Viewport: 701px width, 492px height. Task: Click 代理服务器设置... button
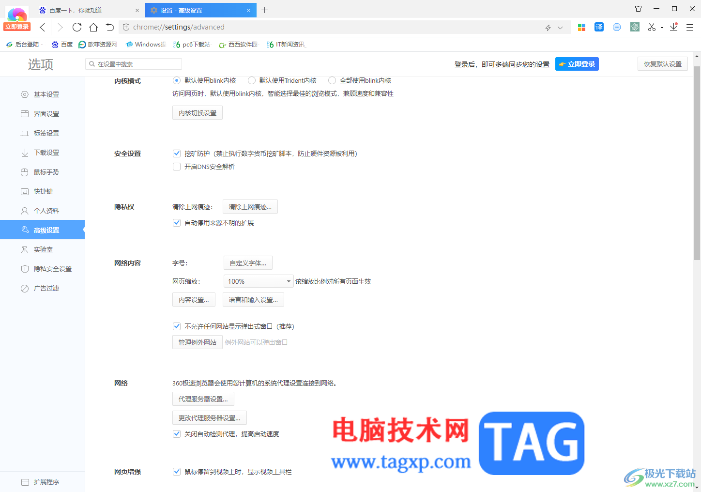pos(203,399)
